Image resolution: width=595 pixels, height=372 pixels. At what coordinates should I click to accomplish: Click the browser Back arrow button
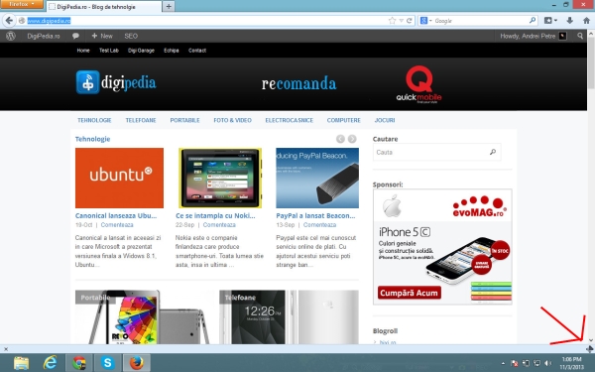click(x=9, y=21)
